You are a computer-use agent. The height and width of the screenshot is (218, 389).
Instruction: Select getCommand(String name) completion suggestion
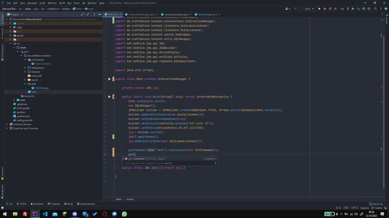click(x=170, y=159)
